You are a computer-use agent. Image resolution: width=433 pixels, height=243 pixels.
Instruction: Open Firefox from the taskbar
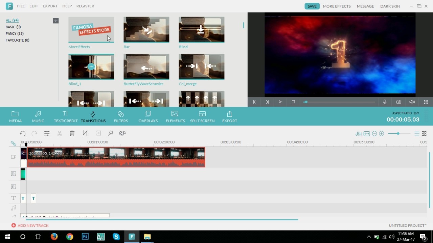(54, 237)
